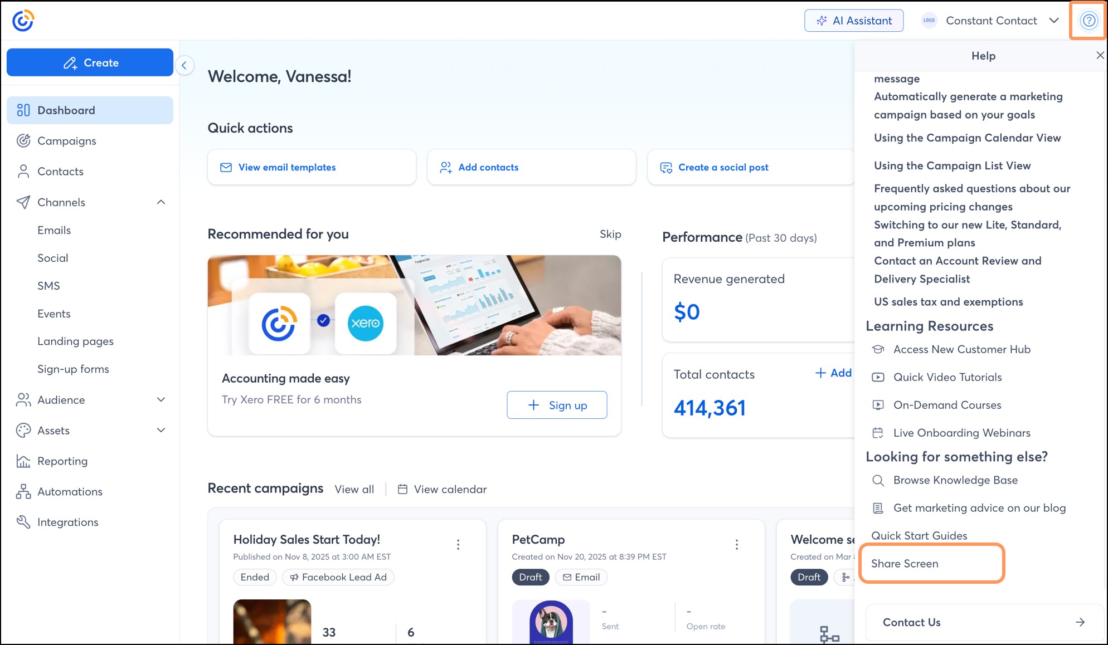Click the 414,361 total contacts number
Viewport: 1108px width, 645px height.
click(709, 408)
